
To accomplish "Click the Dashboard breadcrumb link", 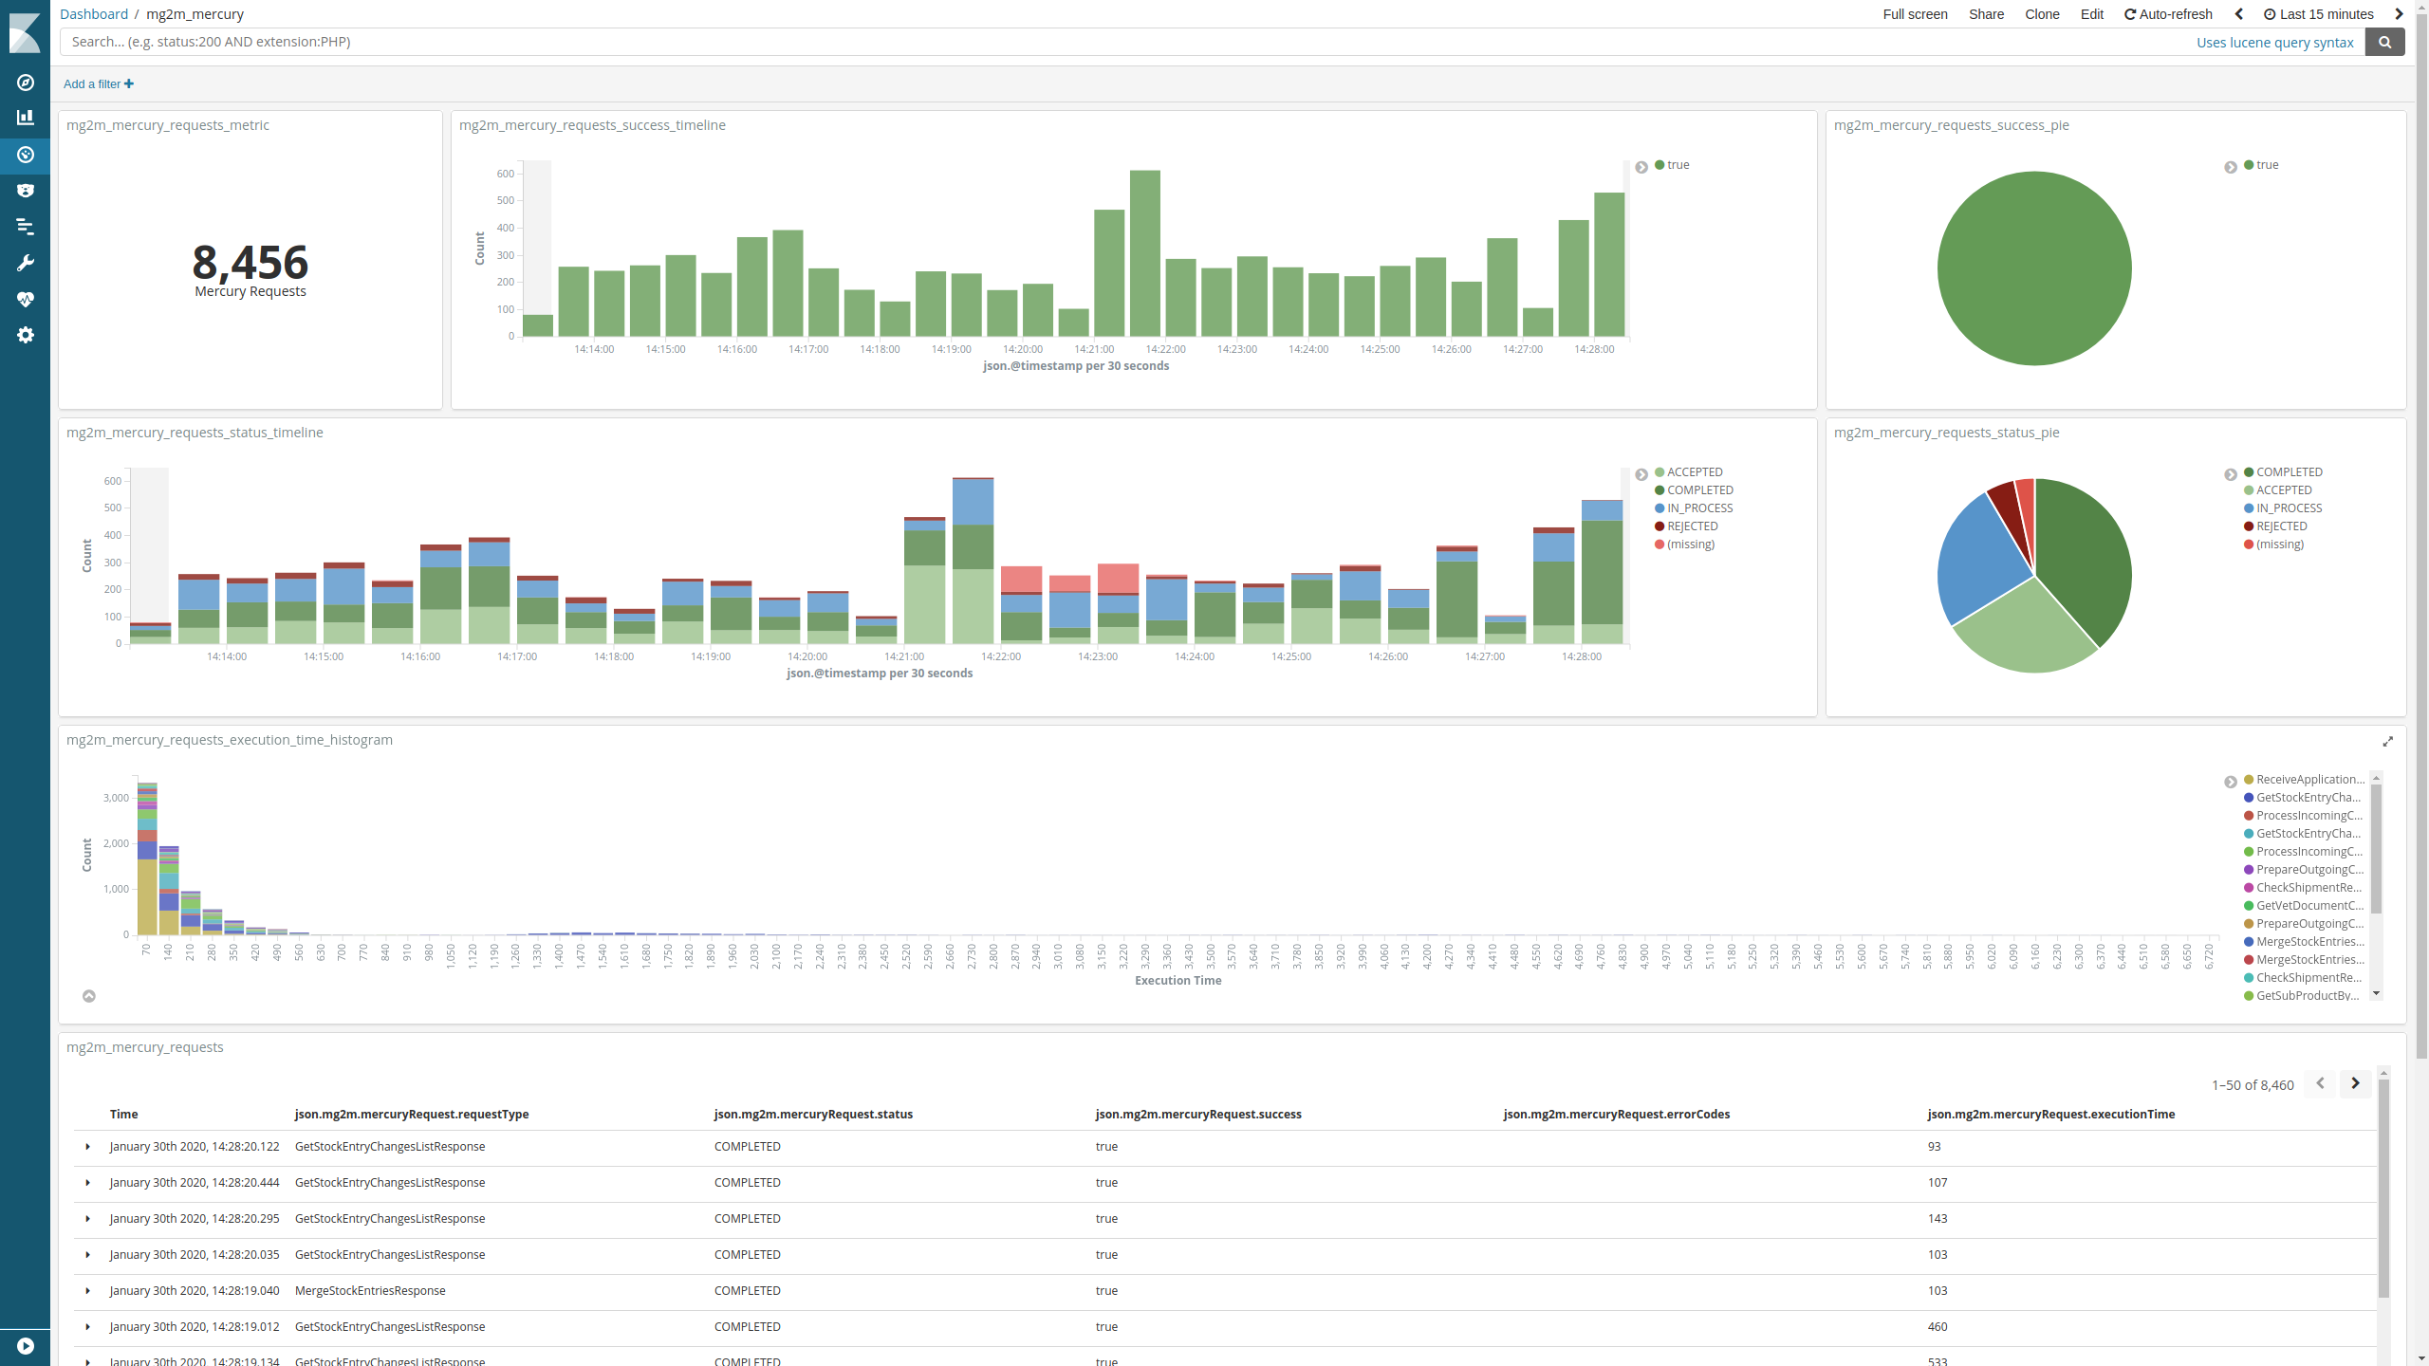I will (93, 13).
